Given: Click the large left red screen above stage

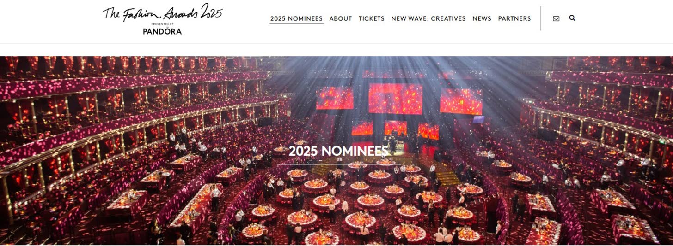Looking at the screenshot, I should click(335, 98).
